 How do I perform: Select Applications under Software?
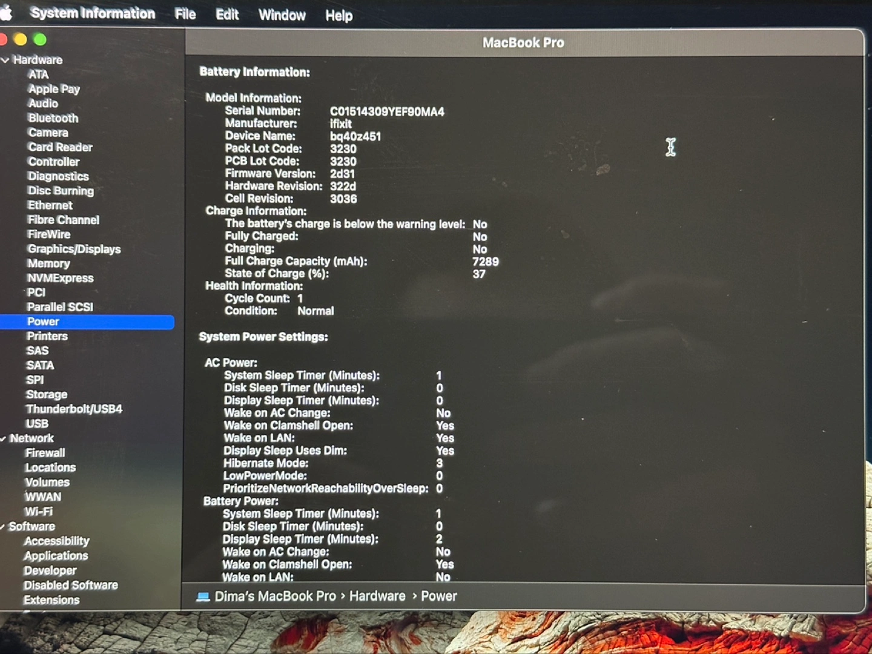[56, 556]
